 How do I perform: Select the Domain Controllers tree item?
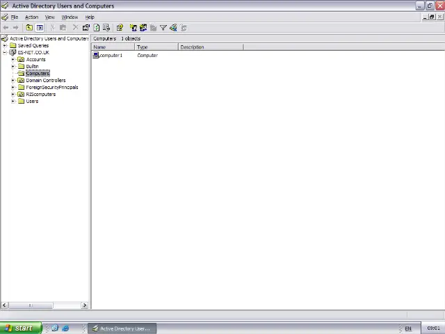46,81
